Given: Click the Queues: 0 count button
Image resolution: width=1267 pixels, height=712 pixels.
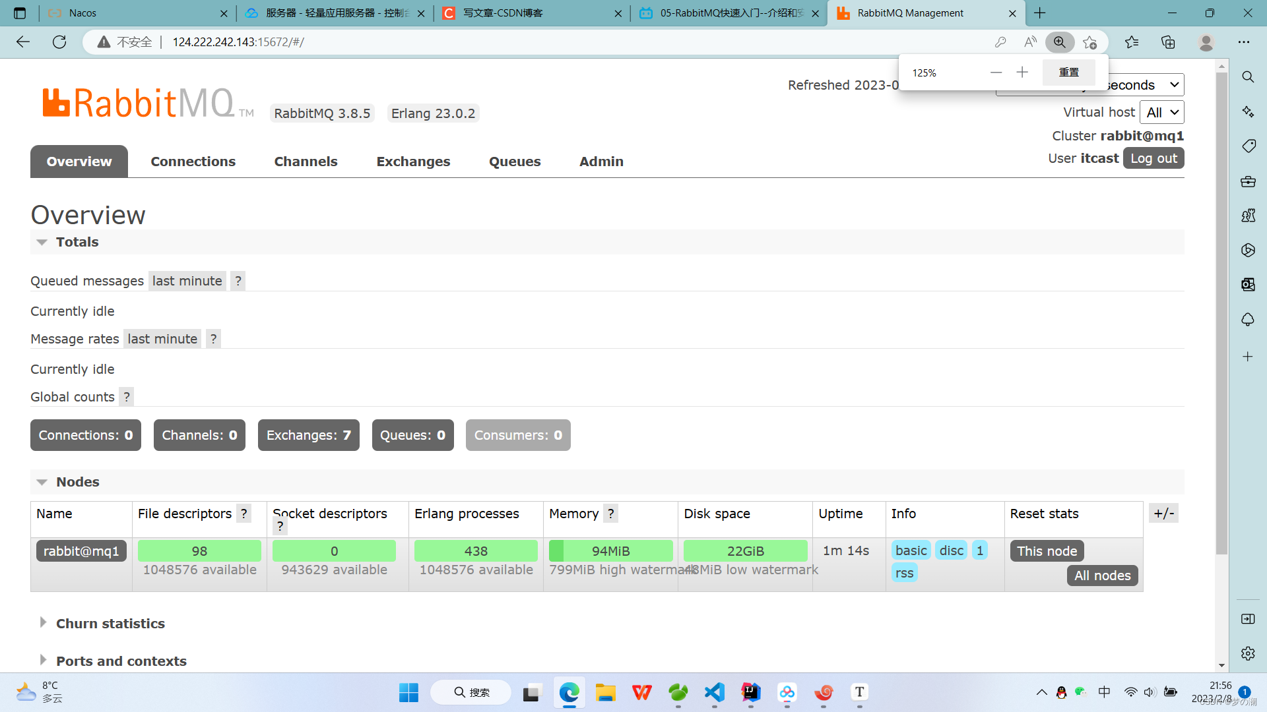Looking at the screenshot, I should (x=413, y=435).
